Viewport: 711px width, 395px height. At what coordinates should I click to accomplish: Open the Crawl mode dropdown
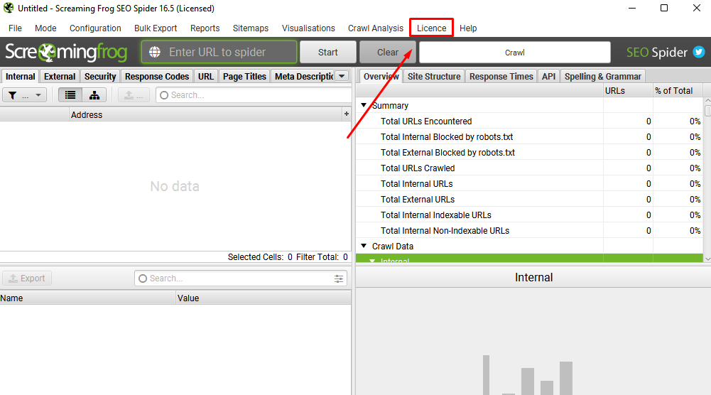(515, 52)
